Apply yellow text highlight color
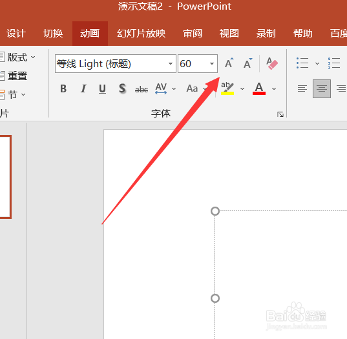347x339 pixels. (x=227, y=88)
